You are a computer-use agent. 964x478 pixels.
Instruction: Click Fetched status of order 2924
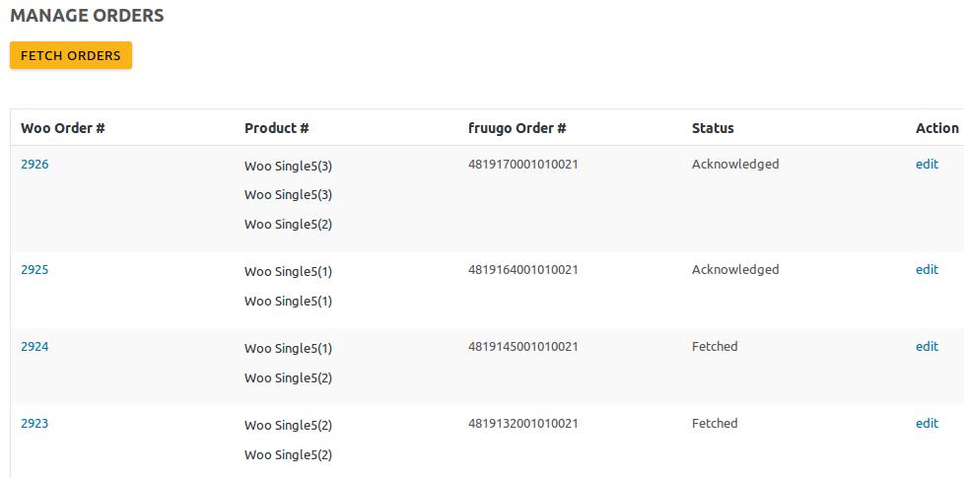tap(715, 347)
